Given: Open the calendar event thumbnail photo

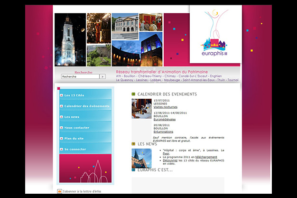Looking at the screenshot, I should [141, 109].
